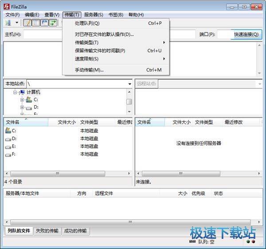Toggle the local directory tree icon
This screenshot has height=249, width=266.
click(x=36, y=23)
